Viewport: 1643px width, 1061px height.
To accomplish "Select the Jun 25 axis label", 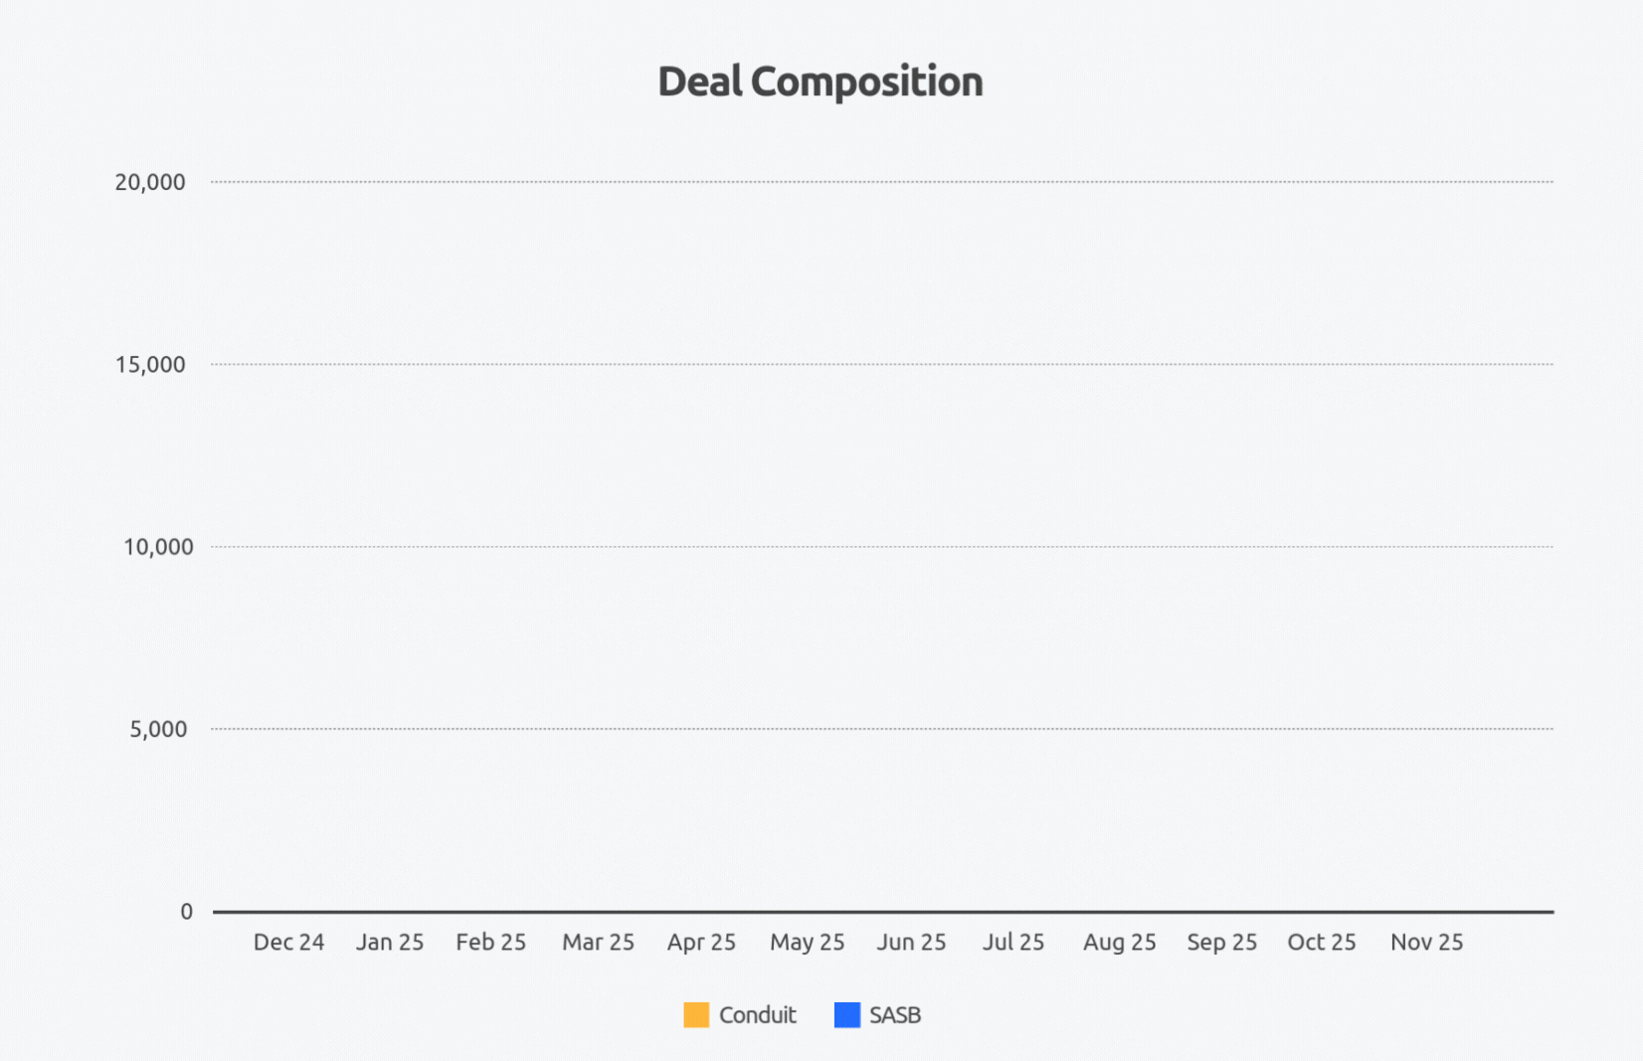I will click(911, 942).
